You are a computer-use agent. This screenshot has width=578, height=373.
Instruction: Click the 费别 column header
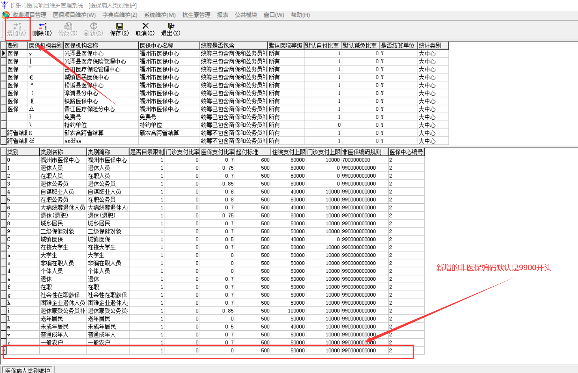pyautogui.click(x=17, y=46)
